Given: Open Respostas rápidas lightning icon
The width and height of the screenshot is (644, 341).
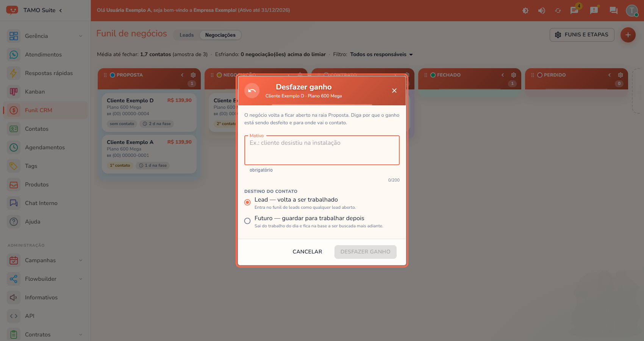Looking at the screenshot, I should [14, 73].
